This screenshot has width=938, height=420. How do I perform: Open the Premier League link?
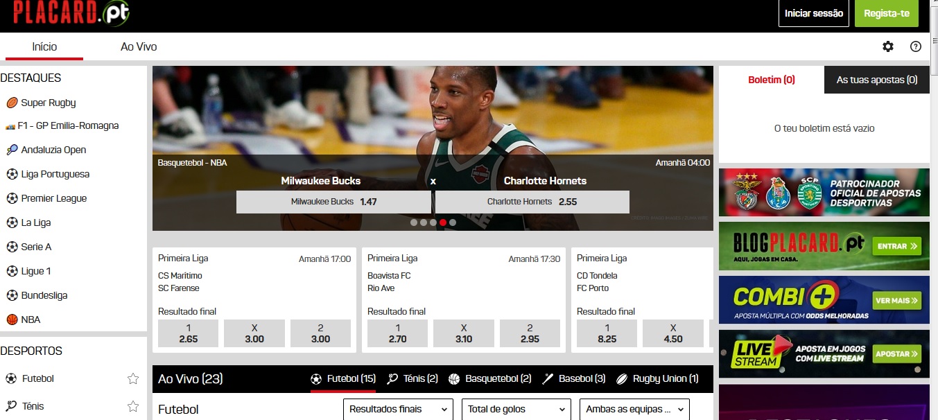point(54,198)
